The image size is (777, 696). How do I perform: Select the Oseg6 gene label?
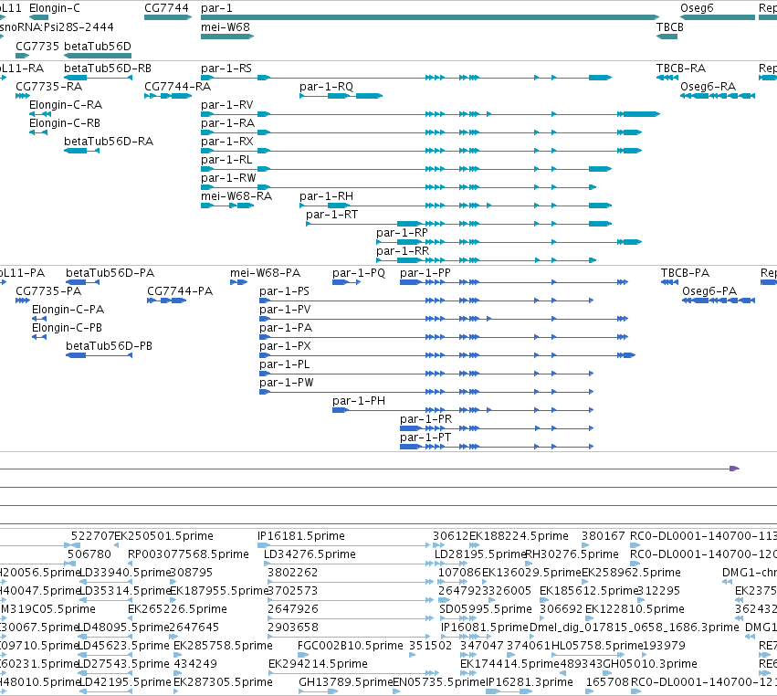697,8
